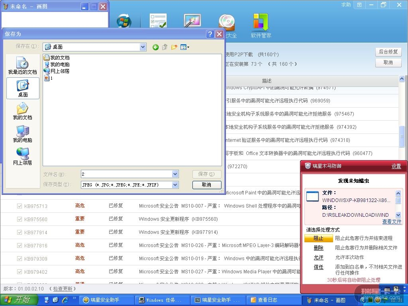408x306 pixels.
Task: Toggle checkbox for KB979309
Action: [x=19, y=258]
